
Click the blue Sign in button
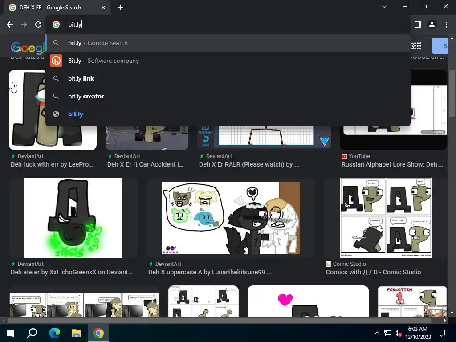(440, 46)
